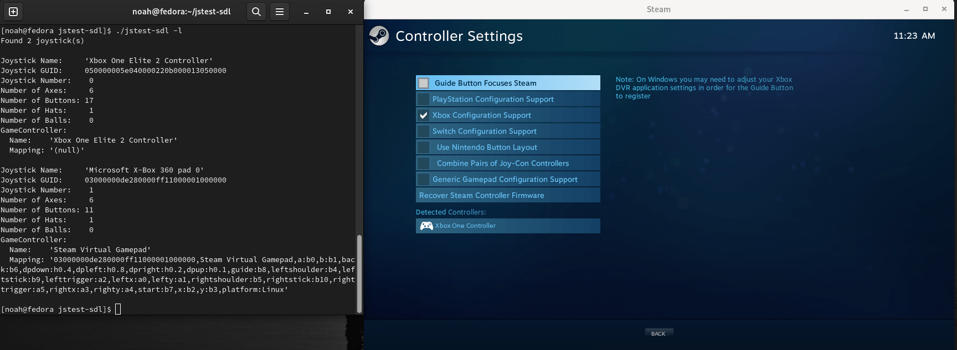957x350 pixels.
Task: Maximize the terminal window
Action: point(328,12)
